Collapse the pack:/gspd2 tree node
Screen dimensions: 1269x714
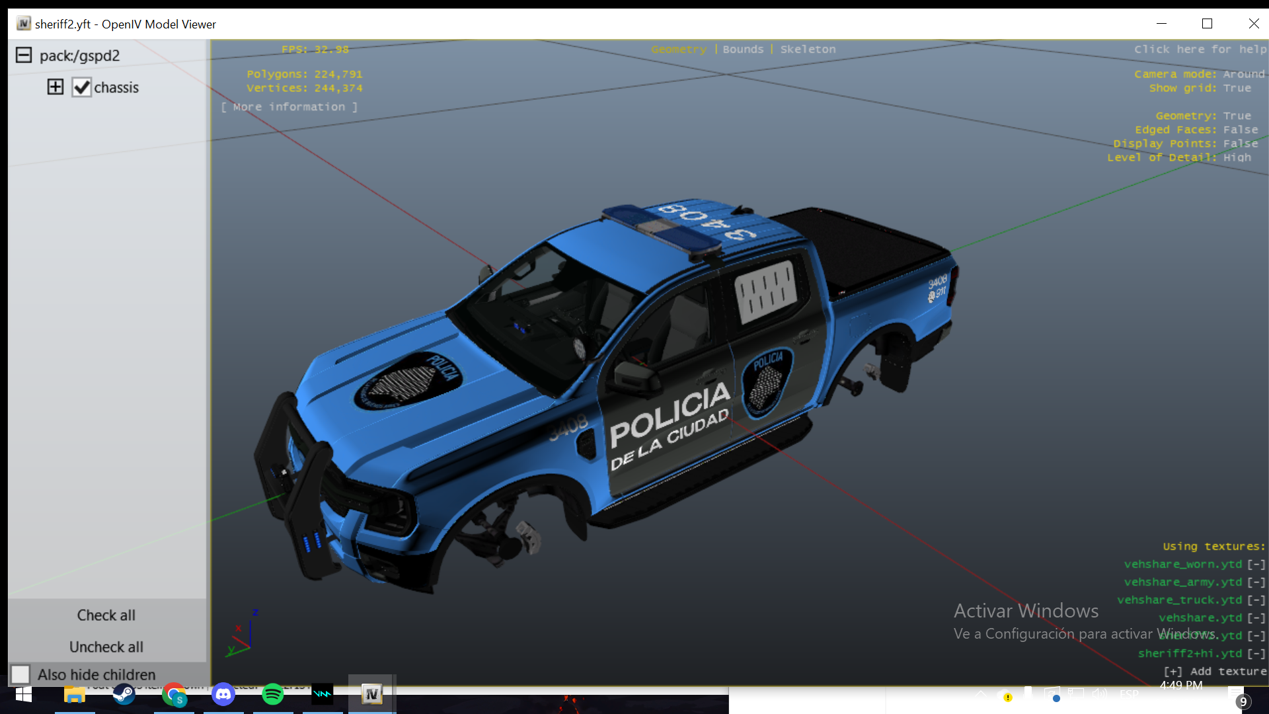coord(24,55)
